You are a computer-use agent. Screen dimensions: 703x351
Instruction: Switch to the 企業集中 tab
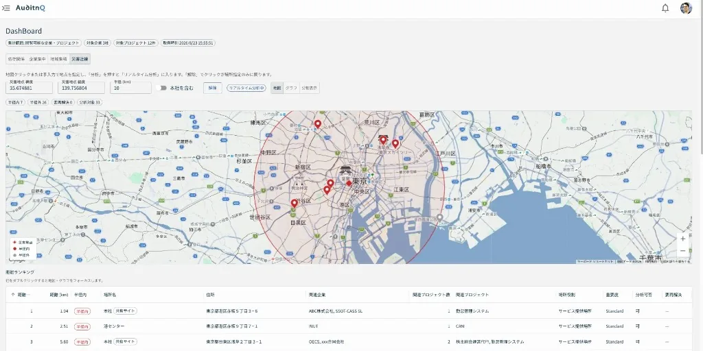point(37,59)
